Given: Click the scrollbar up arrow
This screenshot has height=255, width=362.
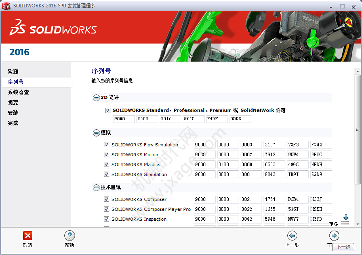Looking at the screenshot, I should click(358, 71).
